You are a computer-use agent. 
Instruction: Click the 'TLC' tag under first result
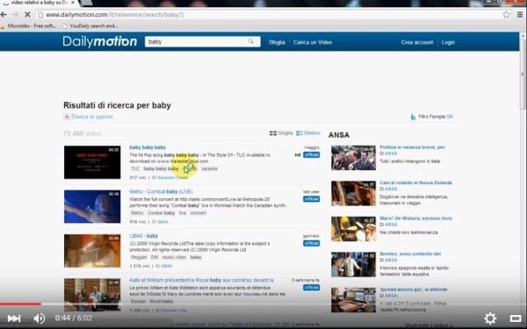pos(134,168)
